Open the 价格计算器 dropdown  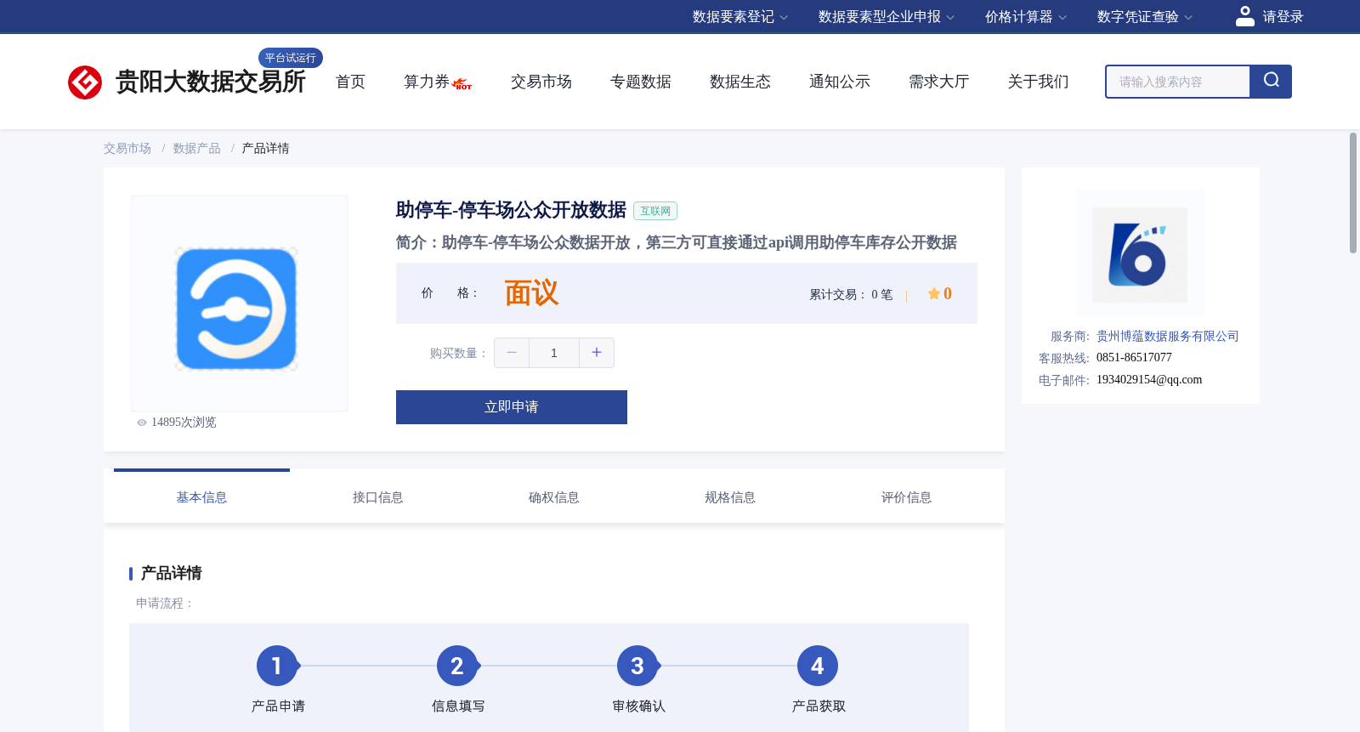[x=1026, y=17]
